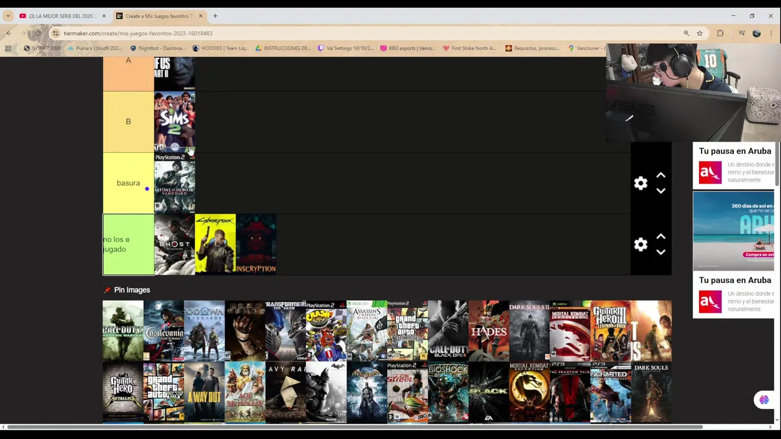
Task: Move 'no los e jugado' tier down
Action: click(x=661, y=252)
